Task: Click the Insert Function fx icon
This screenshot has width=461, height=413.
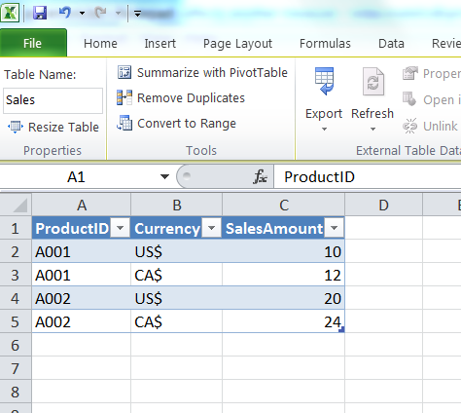Action: 260,176
